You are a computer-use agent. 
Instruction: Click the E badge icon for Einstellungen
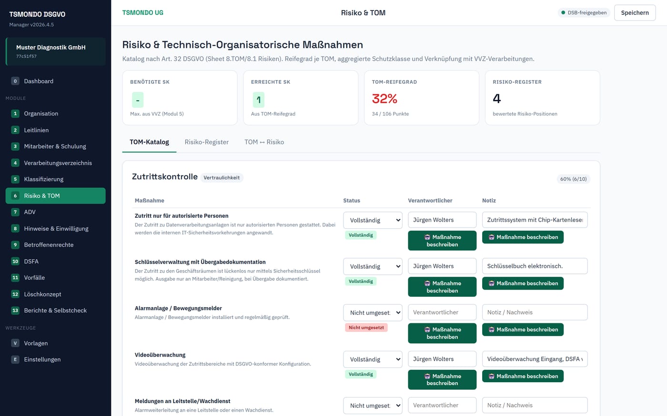pos(15,359)
